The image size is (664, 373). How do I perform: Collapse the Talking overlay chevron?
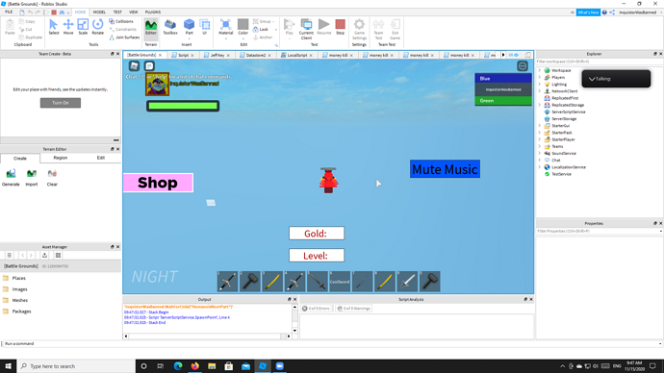592,79
